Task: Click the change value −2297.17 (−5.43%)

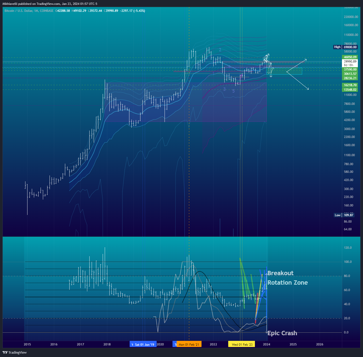Action: pos(132,11)
